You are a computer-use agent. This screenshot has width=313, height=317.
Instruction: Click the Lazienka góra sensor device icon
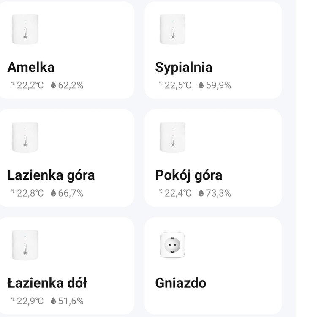[x=25, y=137]
